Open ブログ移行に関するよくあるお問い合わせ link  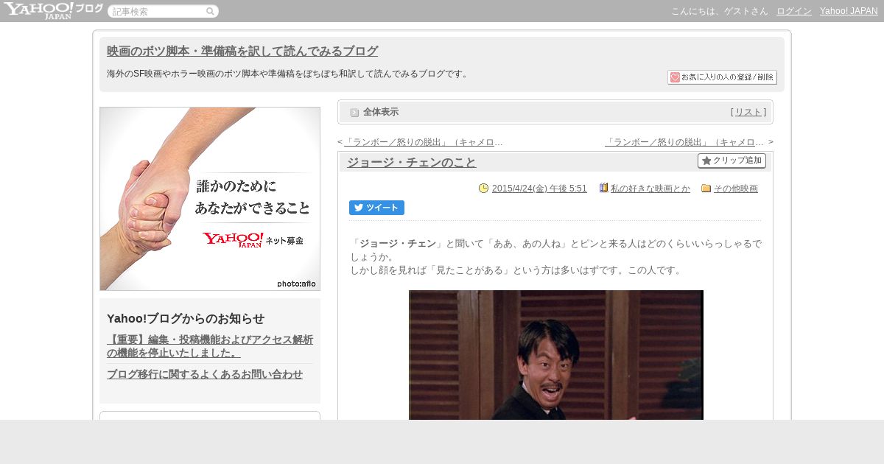pyautogui.click(x=205, y=374)
